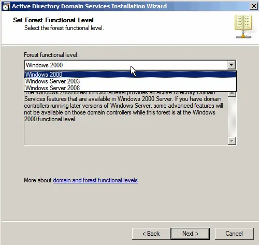Click the Active Directory book icon

pos(243,26)
